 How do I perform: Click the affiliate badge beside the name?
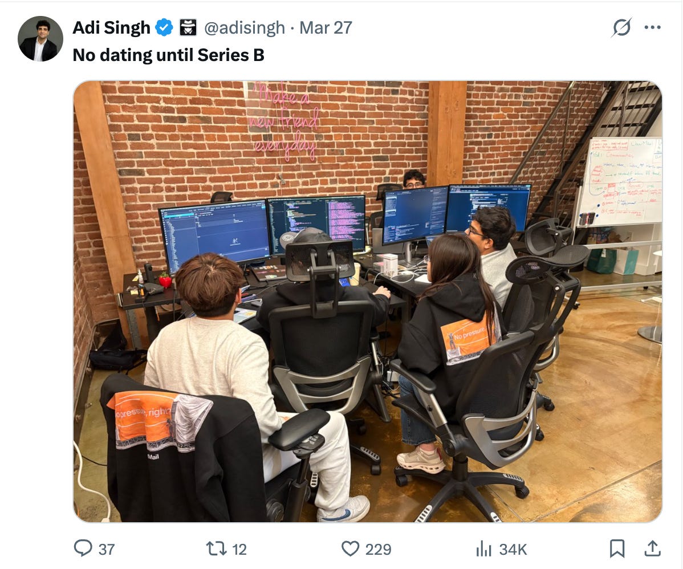click(x=188, y=28)
